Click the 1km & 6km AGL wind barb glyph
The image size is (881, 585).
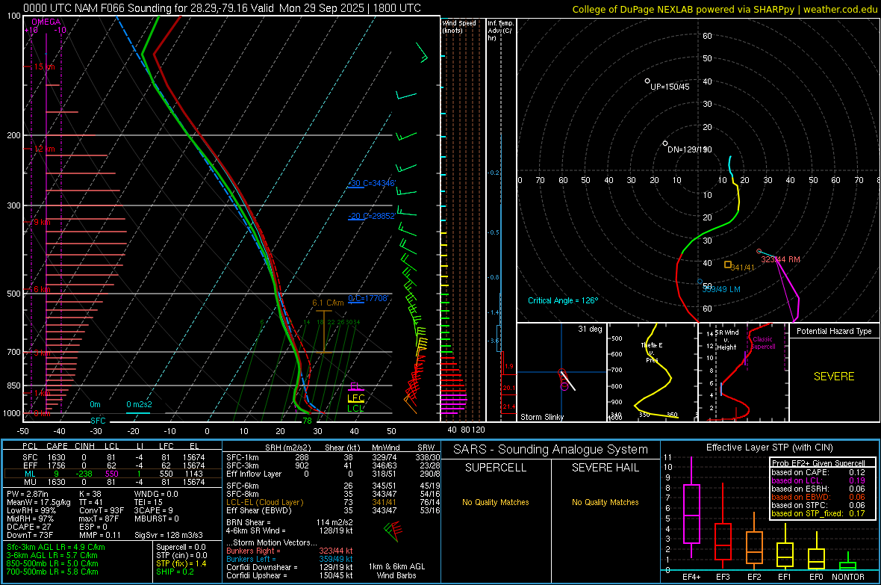[x=394, y=530]
